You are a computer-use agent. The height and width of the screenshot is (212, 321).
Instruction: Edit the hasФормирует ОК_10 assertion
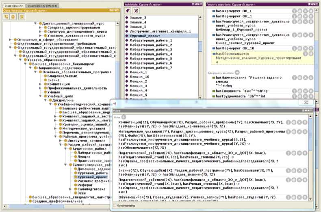coord(310,48)
